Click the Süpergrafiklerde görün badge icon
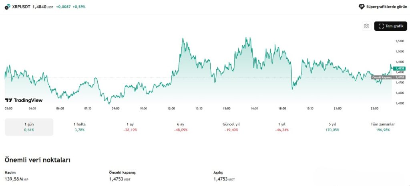 pos(361,7)
